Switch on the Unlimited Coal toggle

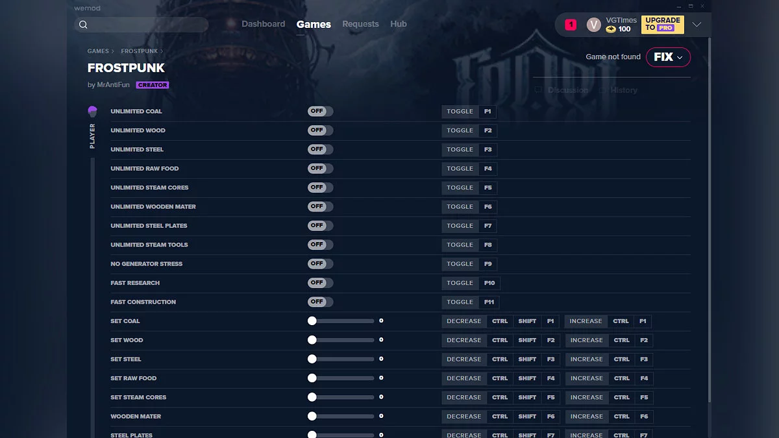[x=319, y=111]
